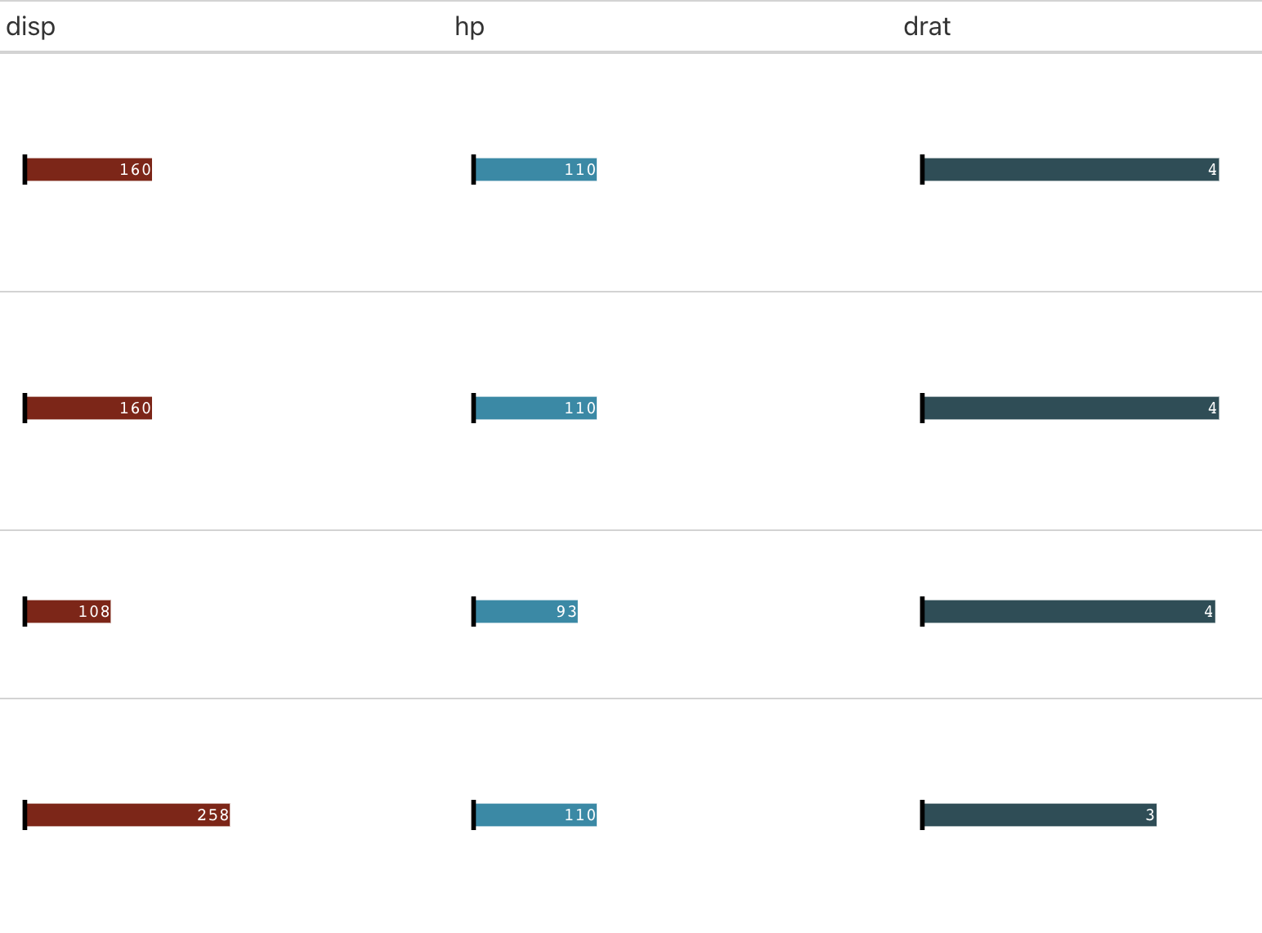Click the drat bar labeled 3
Screen dimensions: 1262x933
[1040, 815]
